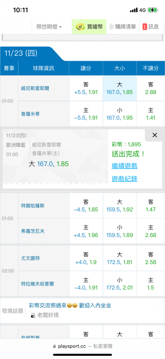Image resolution: width=165 pixels, height=359 pixels.
Task: Choose 主 +4.5, 1.96 for 弗羅茨瓦夫
Action: 86,231
